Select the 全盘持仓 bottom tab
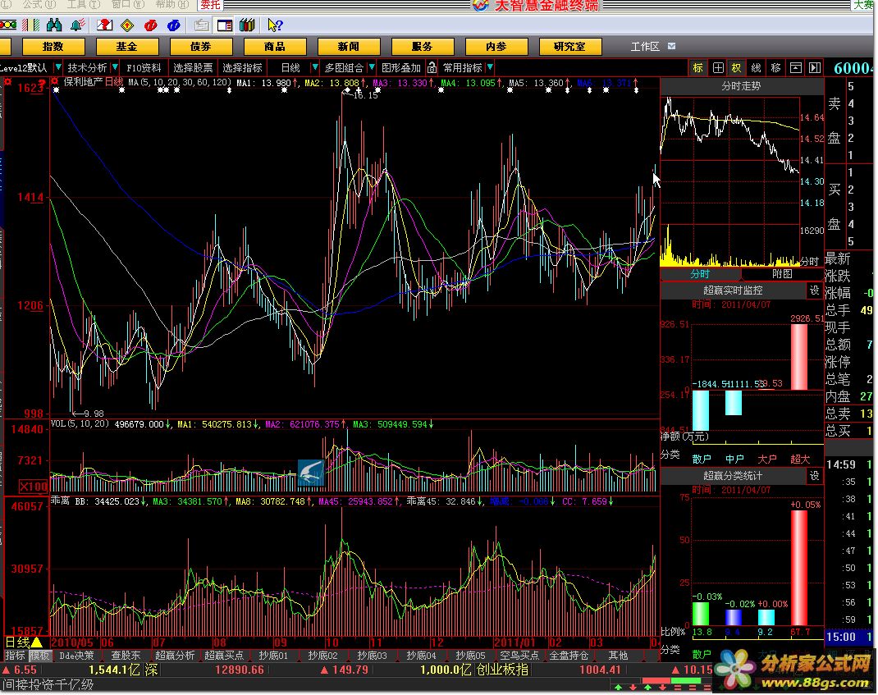This screenshot has height=695, width=878. click(x=569, y=656)
